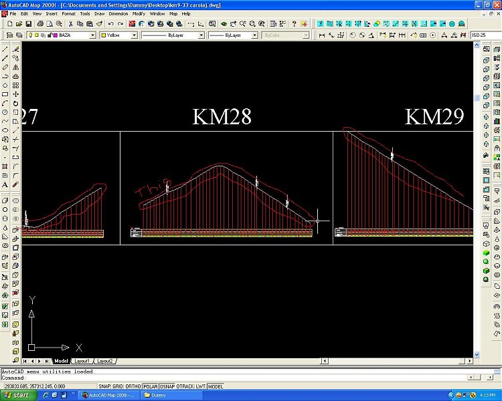Viewport: 502px width, 401px height.
Task: Select the Ellipse draw tool
Action: point(5,130)
